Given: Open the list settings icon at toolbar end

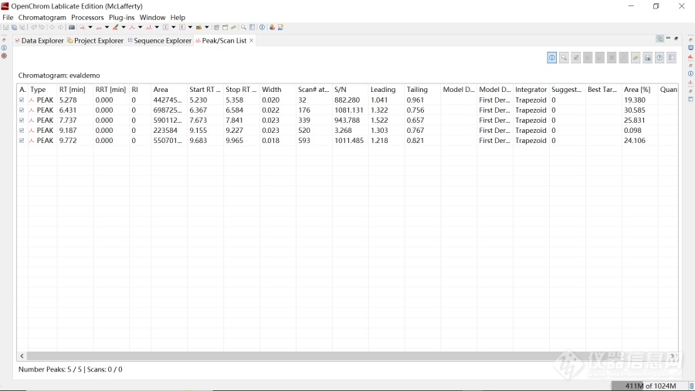Looking at the screenshot, I should point(672,58).
